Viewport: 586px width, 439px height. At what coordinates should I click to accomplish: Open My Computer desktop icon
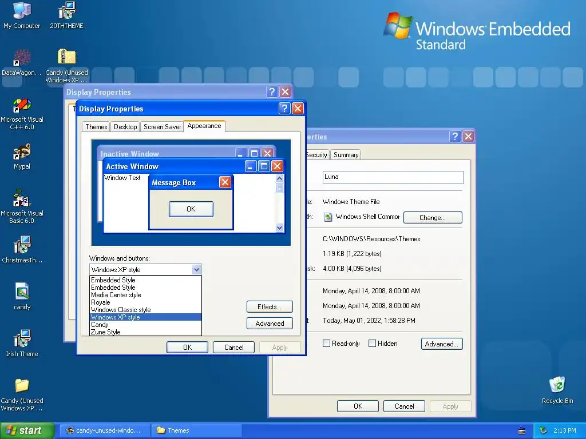(x=22, y=15)
